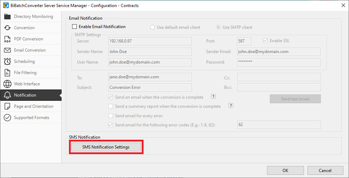The image size is (349, 178).
Task: Check Send email for every error
Action: [111, 116]
